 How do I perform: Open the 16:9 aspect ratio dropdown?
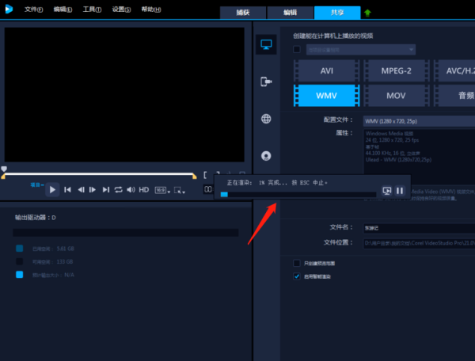coord(161,190)
